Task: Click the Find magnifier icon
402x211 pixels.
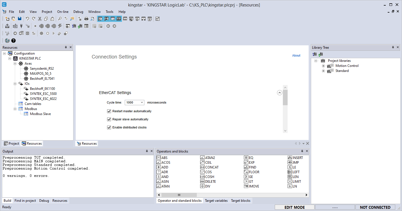Action: point(60,19)
